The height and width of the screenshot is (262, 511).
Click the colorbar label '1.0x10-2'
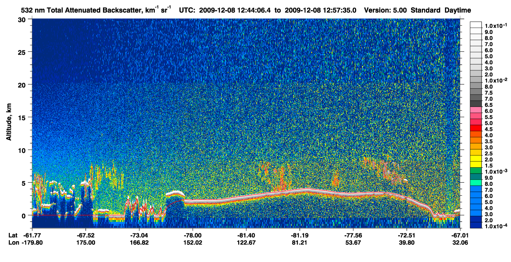click(x=496, y=80)
